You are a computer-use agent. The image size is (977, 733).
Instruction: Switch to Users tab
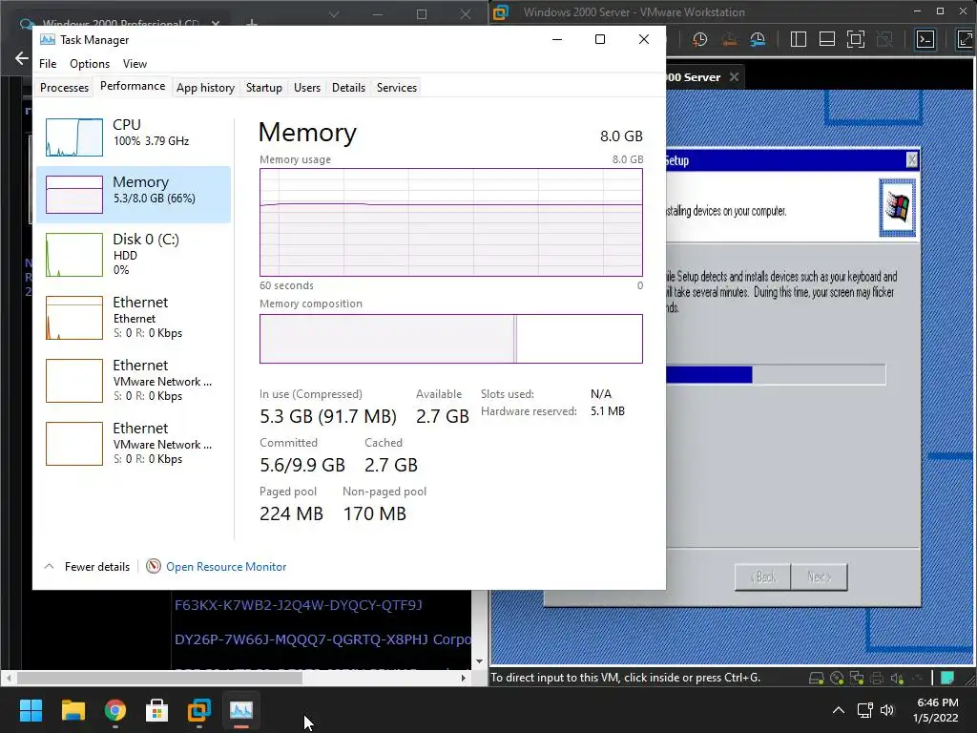click(x=307, y=87)
